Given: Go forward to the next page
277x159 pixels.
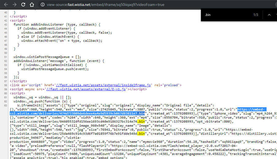Looking at the screenshot, I should click(x=14, y=5).
